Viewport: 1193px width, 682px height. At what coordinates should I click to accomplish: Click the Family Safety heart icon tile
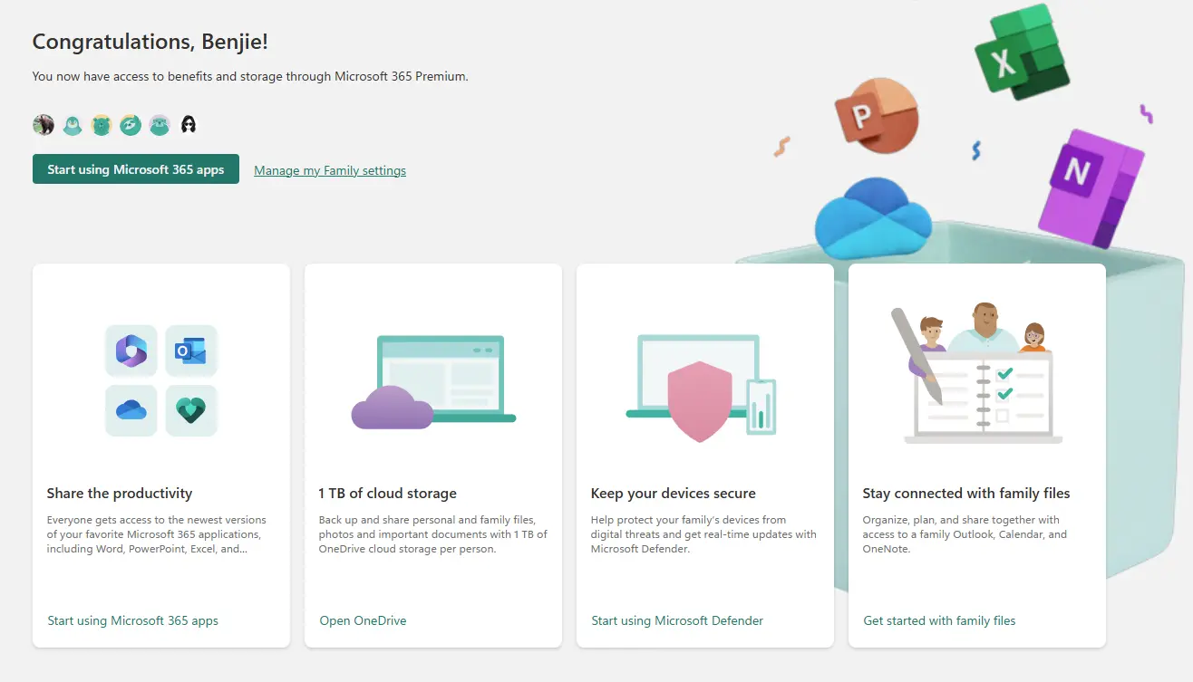point(191,410)
